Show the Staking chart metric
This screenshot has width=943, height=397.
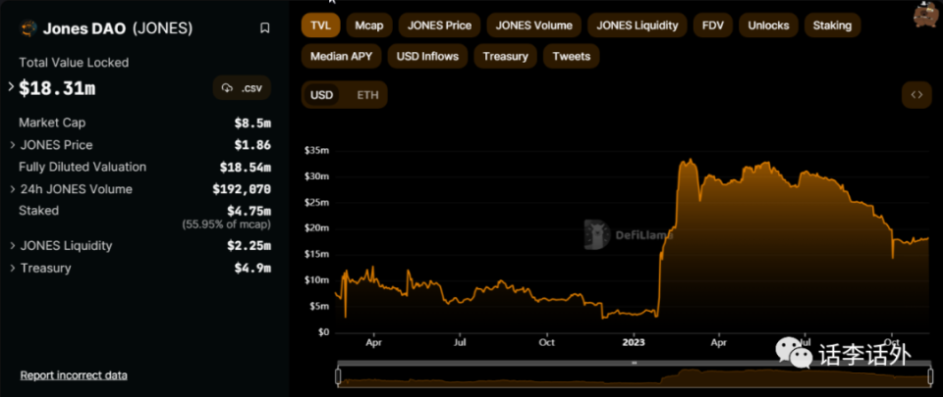tap(832, 25)
